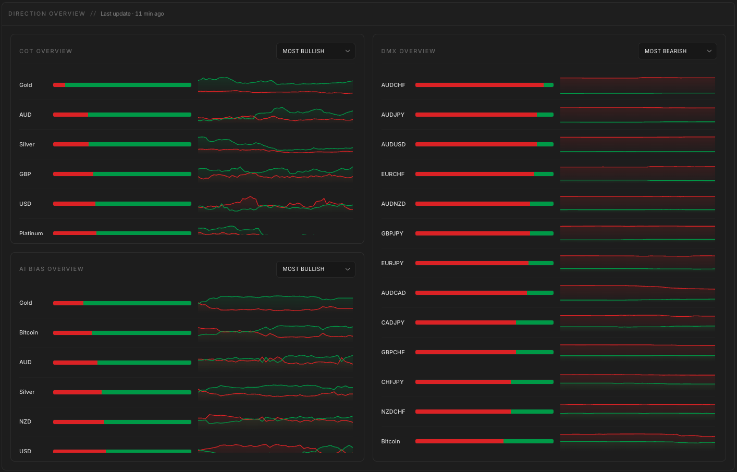Select the Silver row label in COT Overview
The height and width of the screenshot is (472, 737).
tap(27, 144)
